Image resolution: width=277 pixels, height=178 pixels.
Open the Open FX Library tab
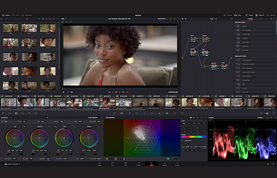(x=250, y=19)
